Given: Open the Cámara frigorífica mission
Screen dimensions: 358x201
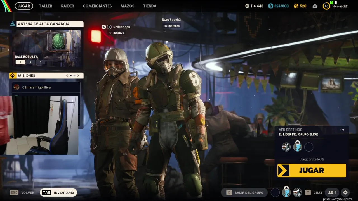Looking at the screenshot, I should coord(46,87).
